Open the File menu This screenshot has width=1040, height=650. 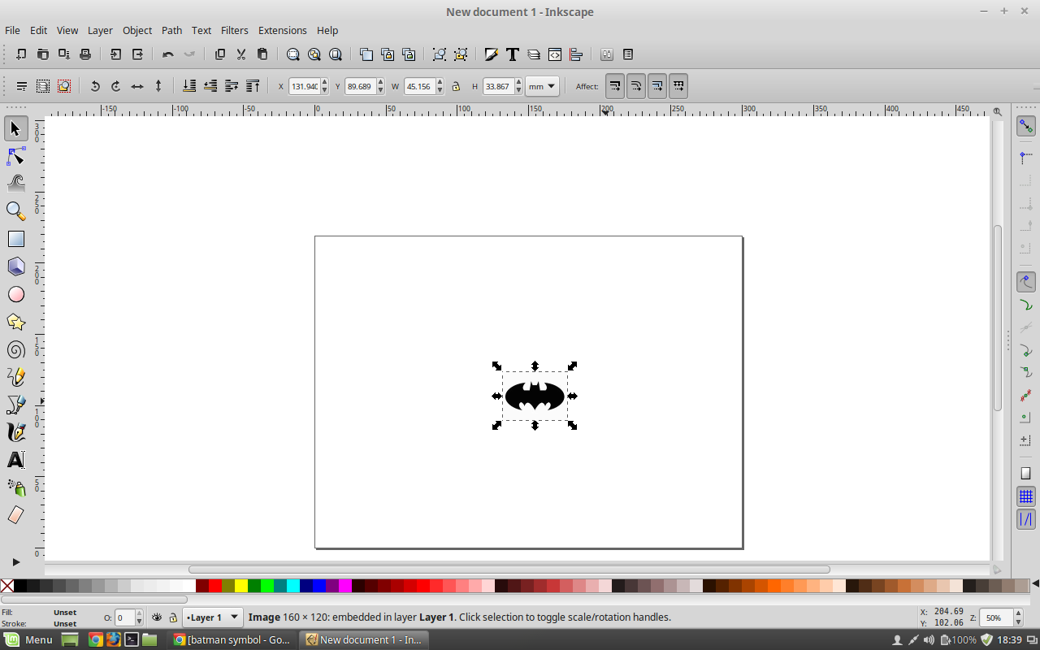12,30
